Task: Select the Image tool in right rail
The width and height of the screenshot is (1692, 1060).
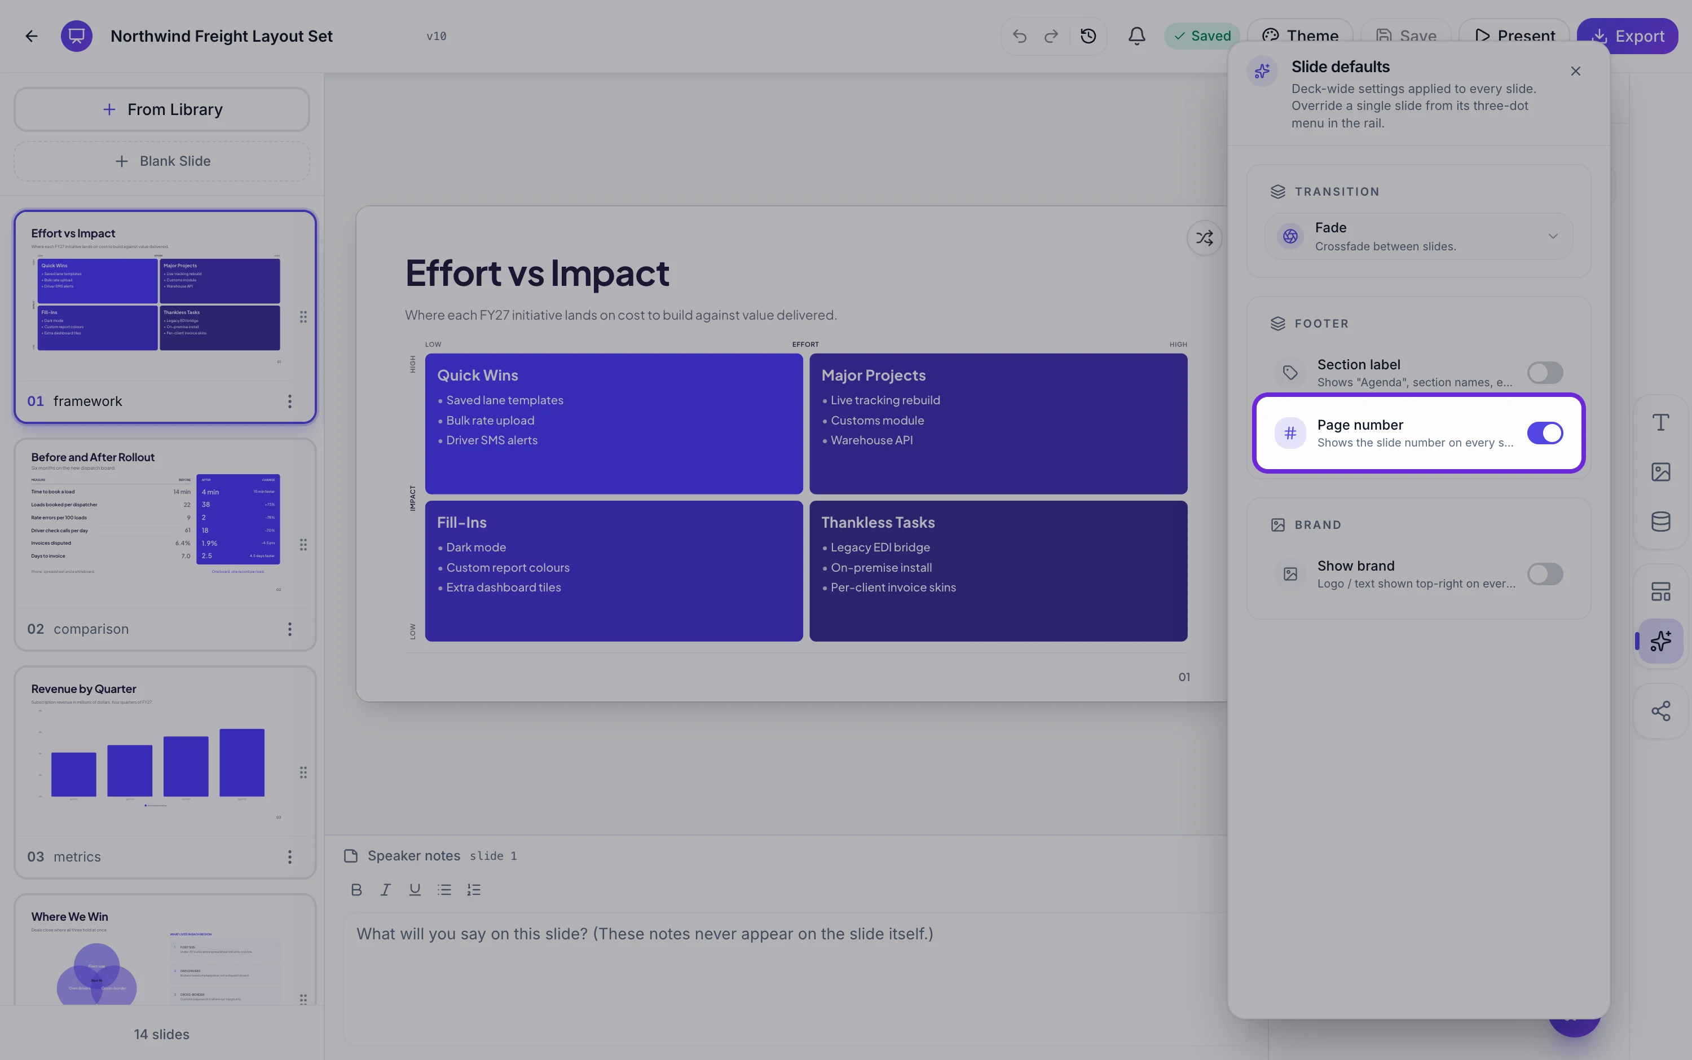Action: [1660, 472]
